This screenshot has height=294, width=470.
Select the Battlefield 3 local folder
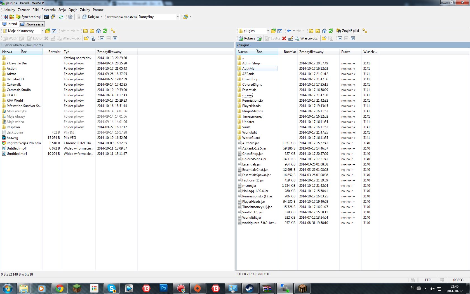coord(15,79)
